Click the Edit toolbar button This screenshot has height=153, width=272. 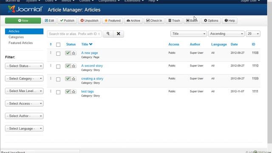pos(49,20)
